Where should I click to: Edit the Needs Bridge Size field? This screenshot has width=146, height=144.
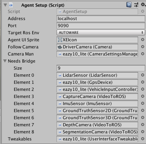101,68
